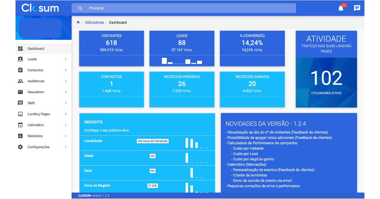Expand the Calendário submenu chevron
This screenshot has height=199, width=380.
click(x=66, y=125)
